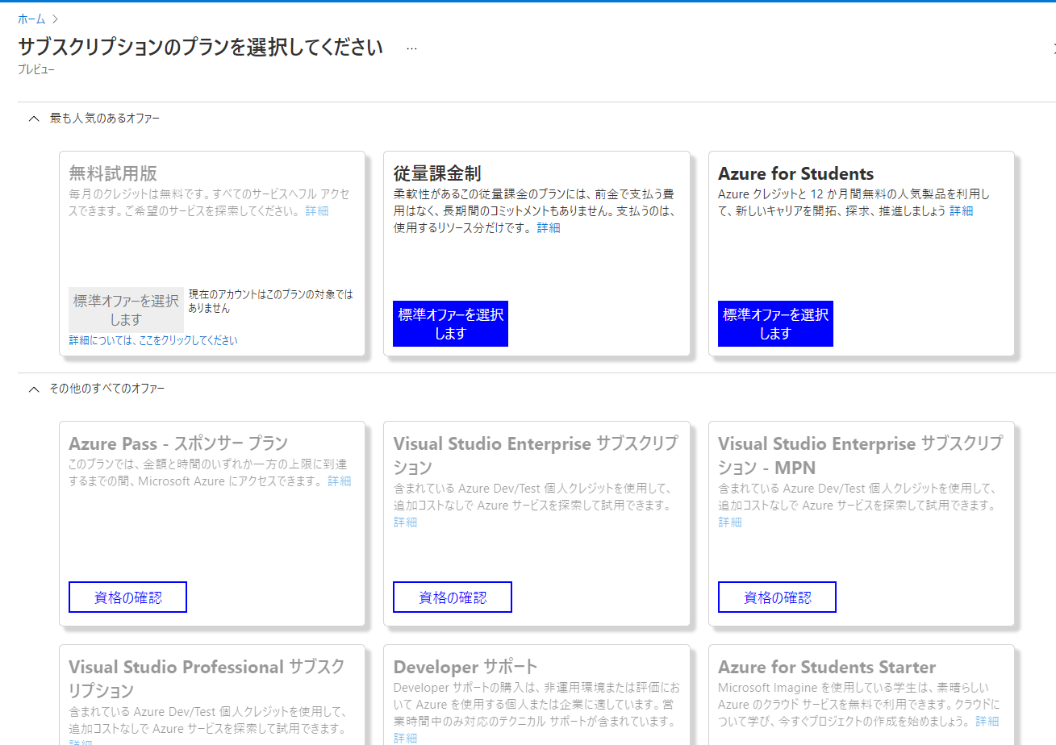Click 資格の確認 on Visual Studio Enterprise - MPN
This screenshot has height=745, width=1056.
click(x=776, y=597)
